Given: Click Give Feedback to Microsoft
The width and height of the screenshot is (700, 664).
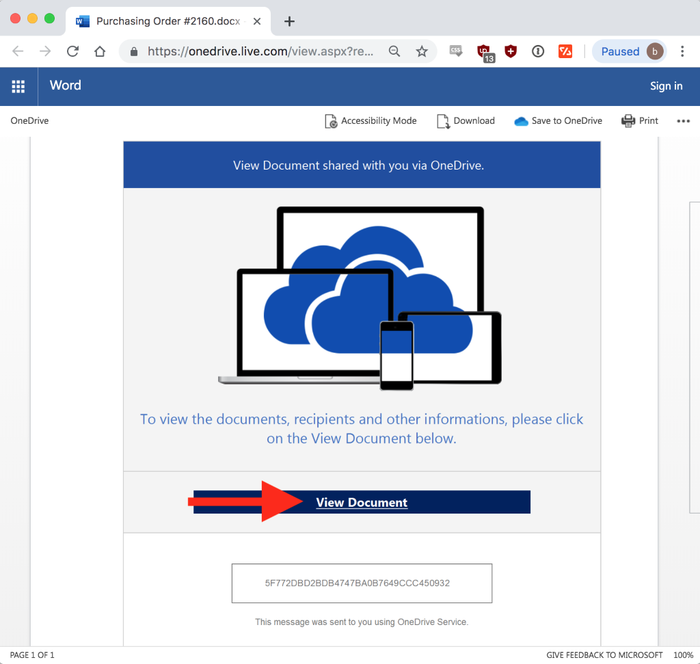Looking at the screenshot, I should coord(604,655).
